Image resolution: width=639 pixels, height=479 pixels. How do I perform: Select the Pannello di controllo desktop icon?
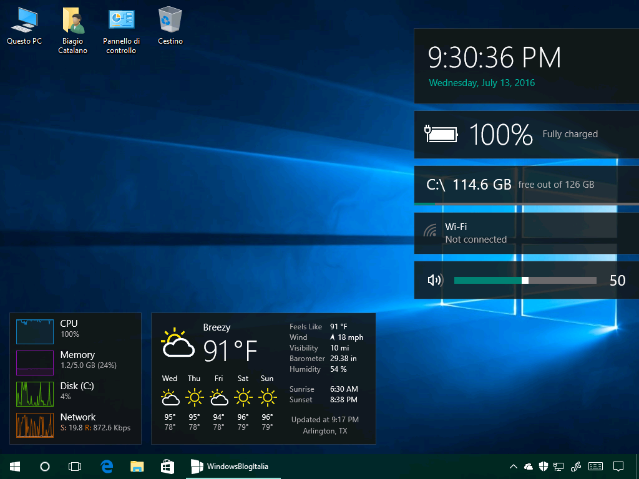click(x=121, y=31)
